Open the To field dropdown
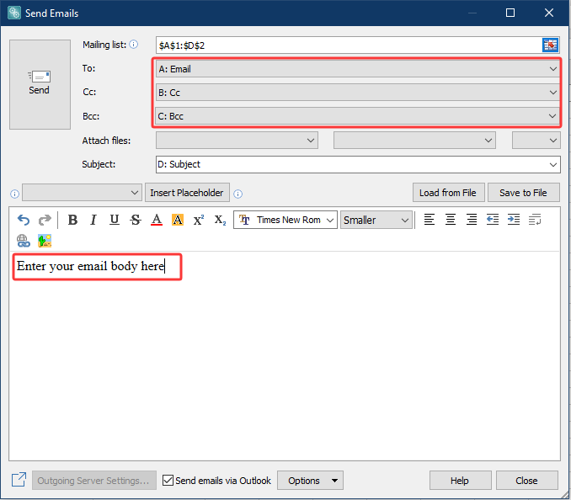The width and height of the screenshot is (571, 500). pos(552,69)
